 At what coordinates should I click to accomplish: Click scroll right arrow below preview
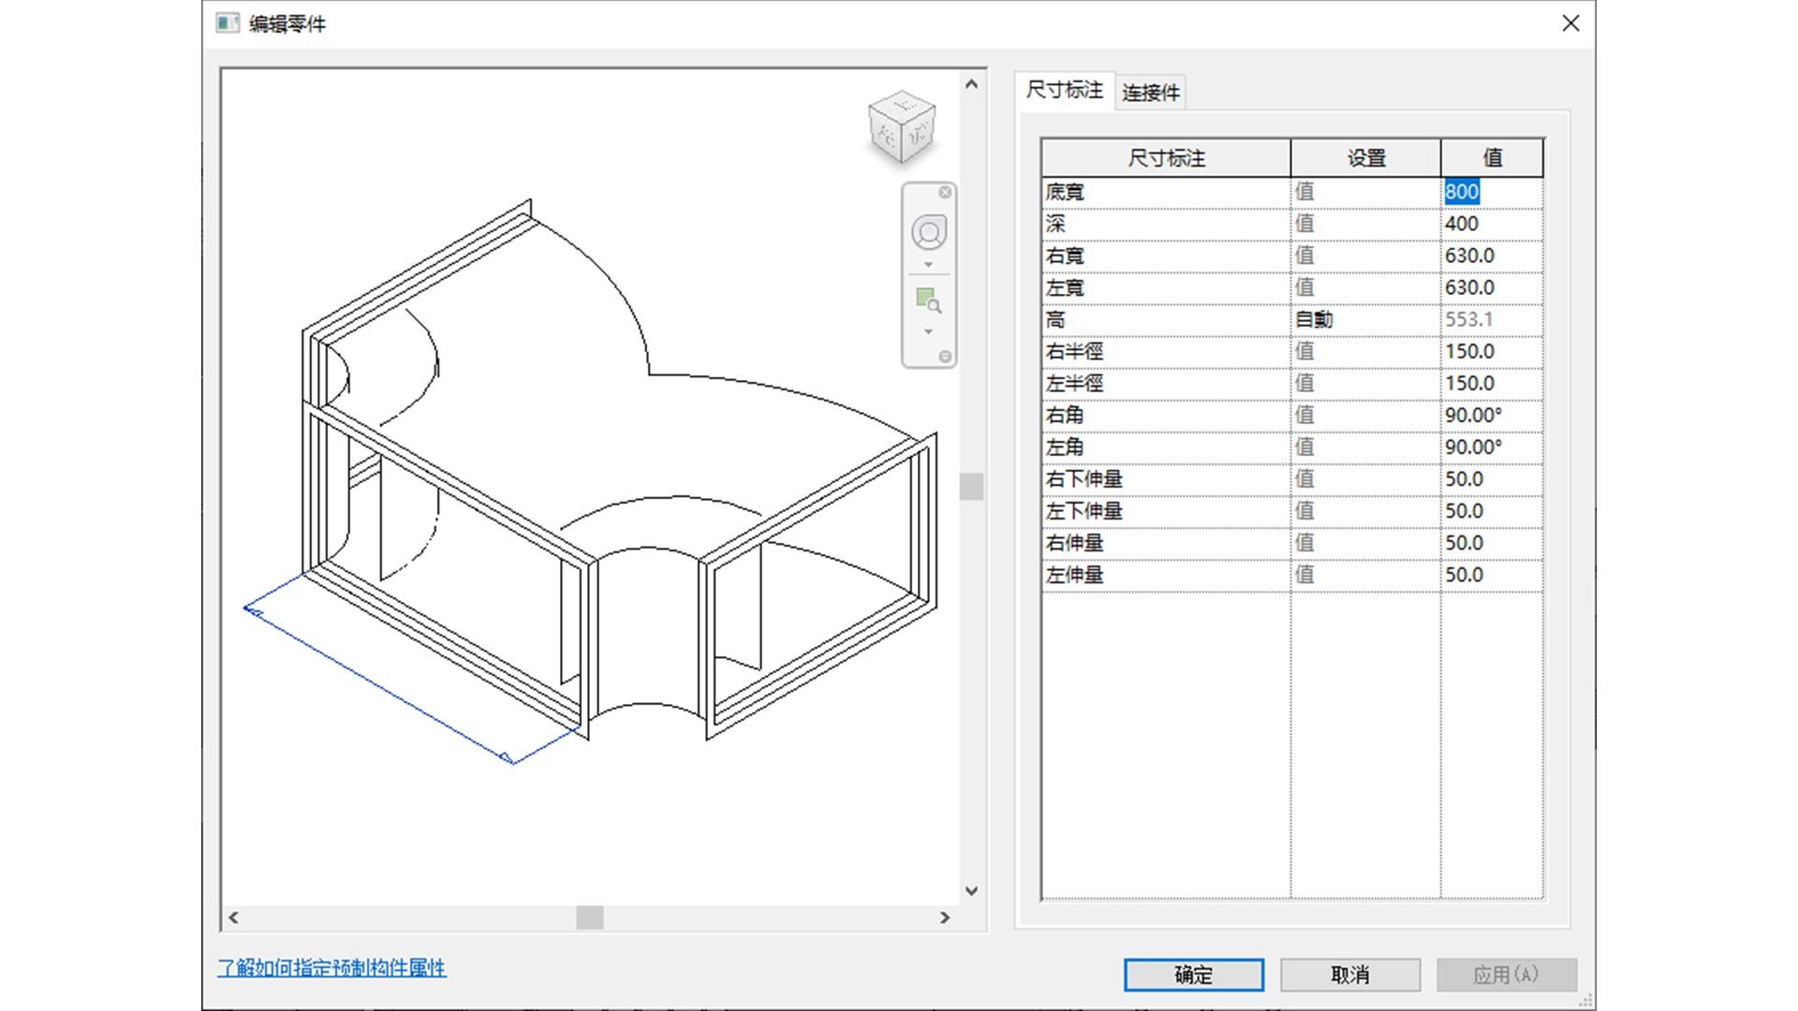[945, 917]
